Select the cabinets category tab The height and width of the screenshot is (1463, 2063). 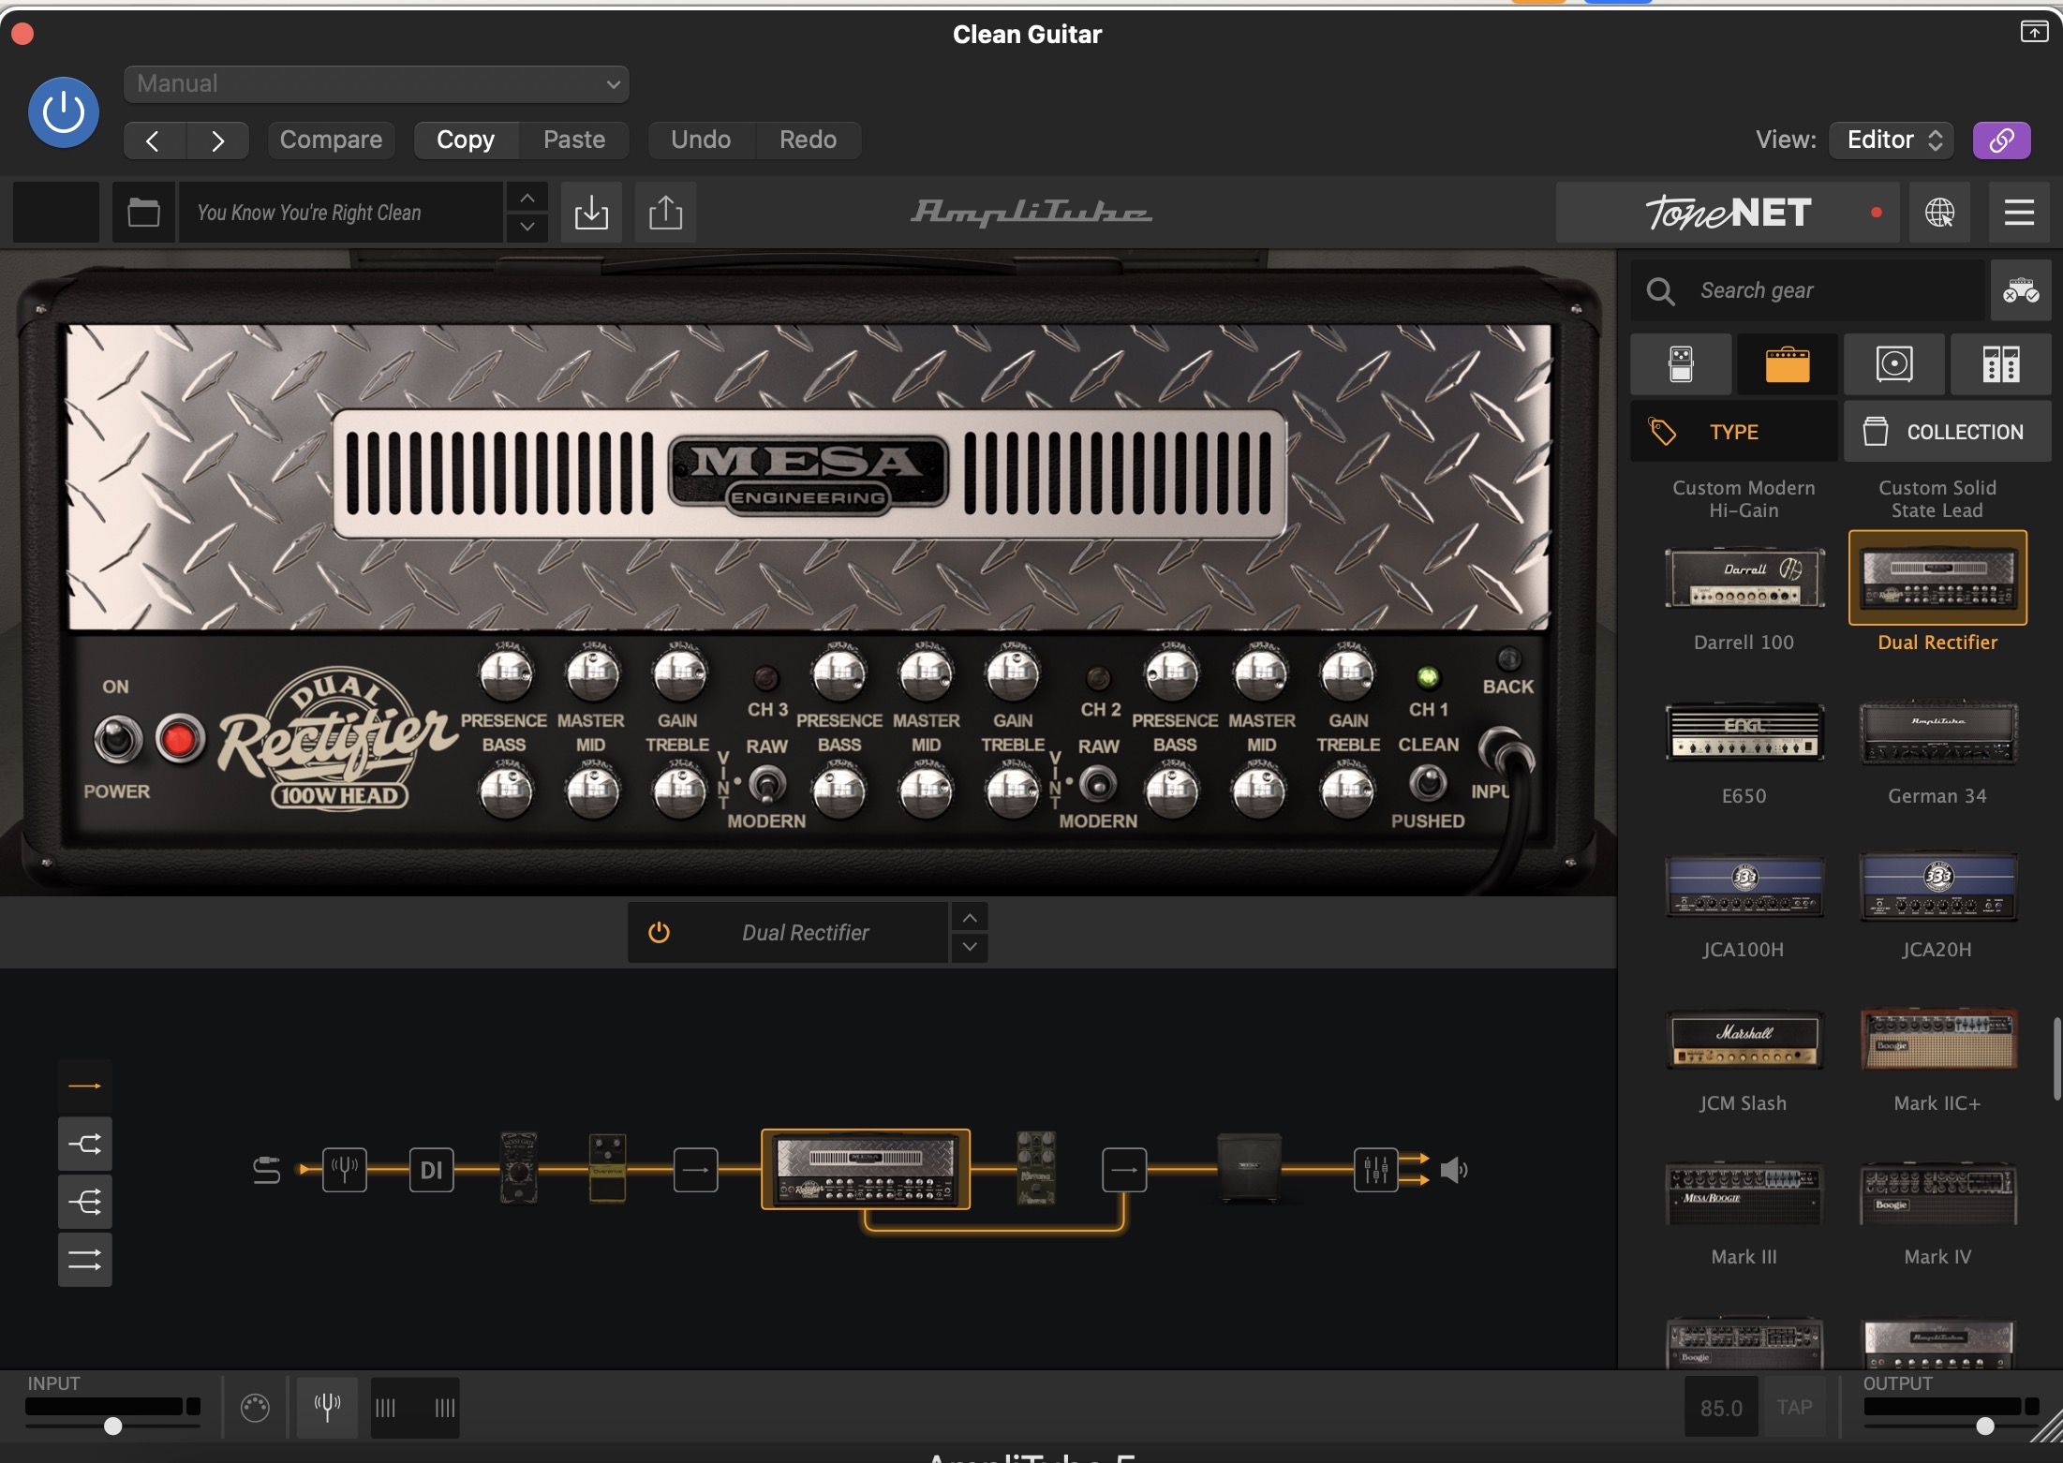click(x=1894, y=364)
